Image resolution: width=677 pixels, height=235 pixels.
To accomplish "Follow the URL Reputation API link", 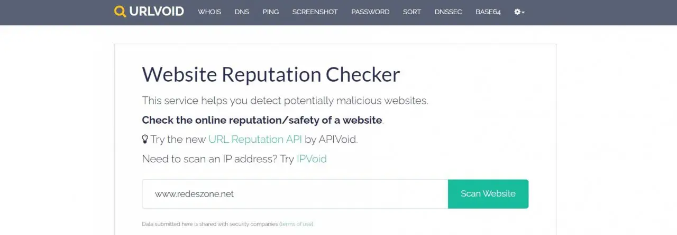I will (255, 139).
